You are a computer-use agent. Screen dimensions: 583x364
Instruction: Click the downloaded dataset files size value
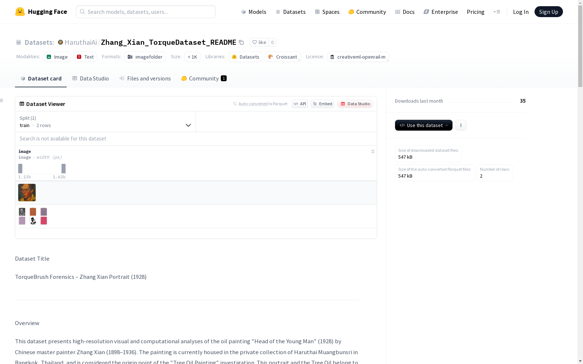(405, 157)
